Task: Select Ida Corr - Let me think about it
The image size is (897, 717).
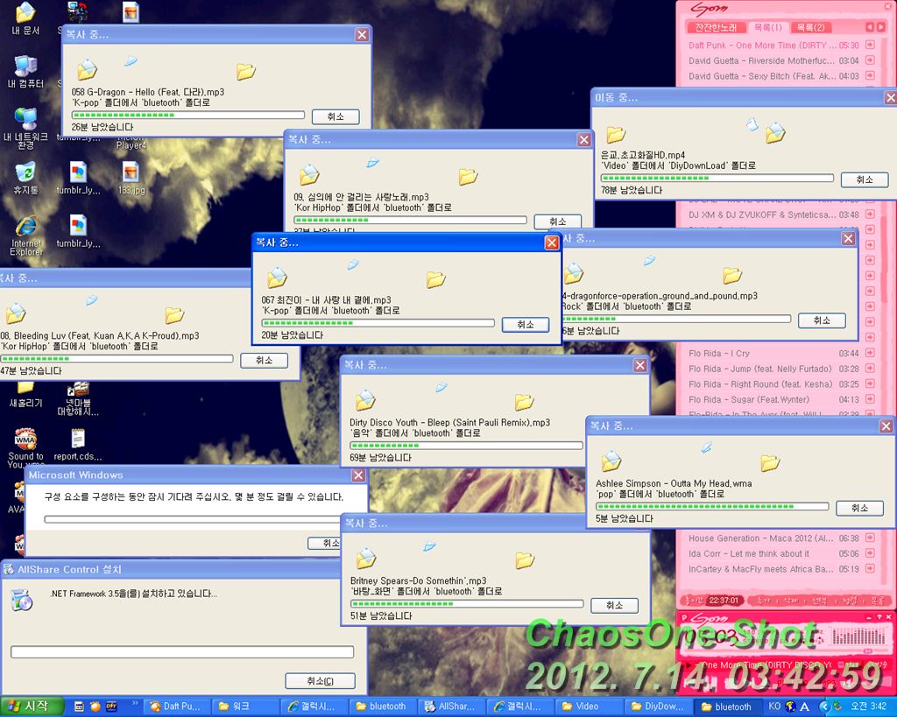Action: (x=773, y=553)
